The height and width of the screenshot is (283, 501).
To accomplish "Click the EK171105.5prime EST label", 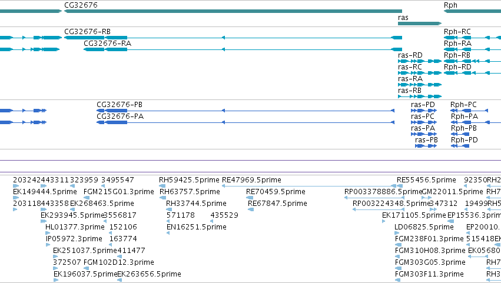I will (414, 215).
